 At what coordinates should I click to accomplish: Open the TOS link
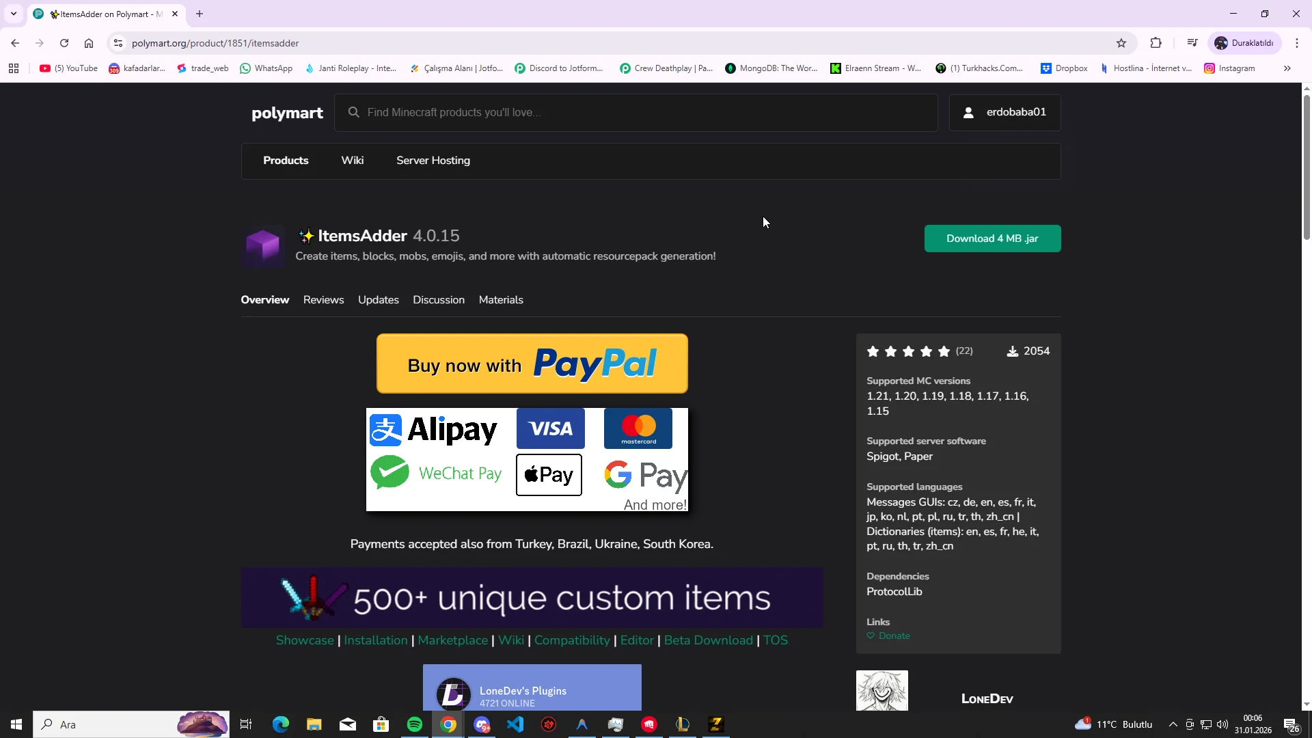point(776,640)
